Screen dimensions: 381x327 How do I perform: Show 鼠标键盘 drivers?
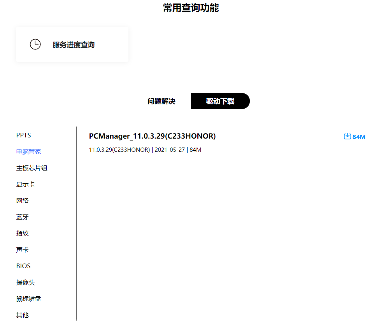tap(29, 299)
